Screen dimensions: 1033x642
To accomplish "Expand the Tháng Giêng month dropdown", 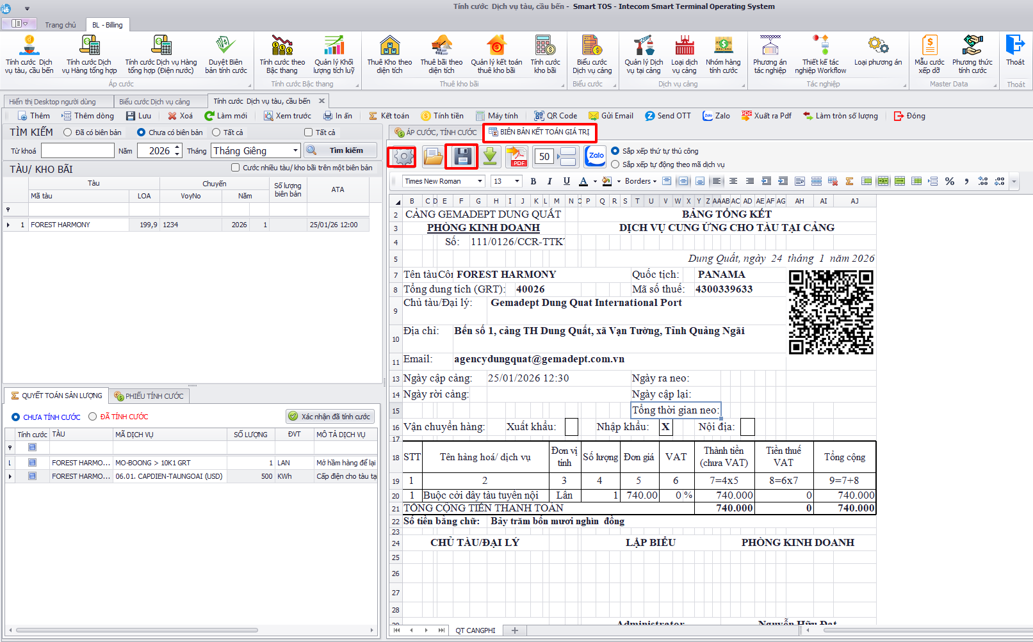I will point(295,150).
